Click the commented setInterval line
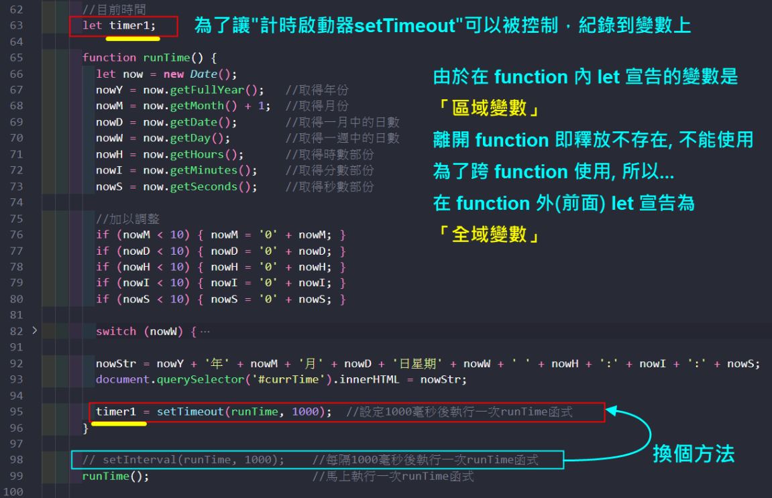Image resolution: width=772 pixels, height=498 pixels. [x=183, y=460]
